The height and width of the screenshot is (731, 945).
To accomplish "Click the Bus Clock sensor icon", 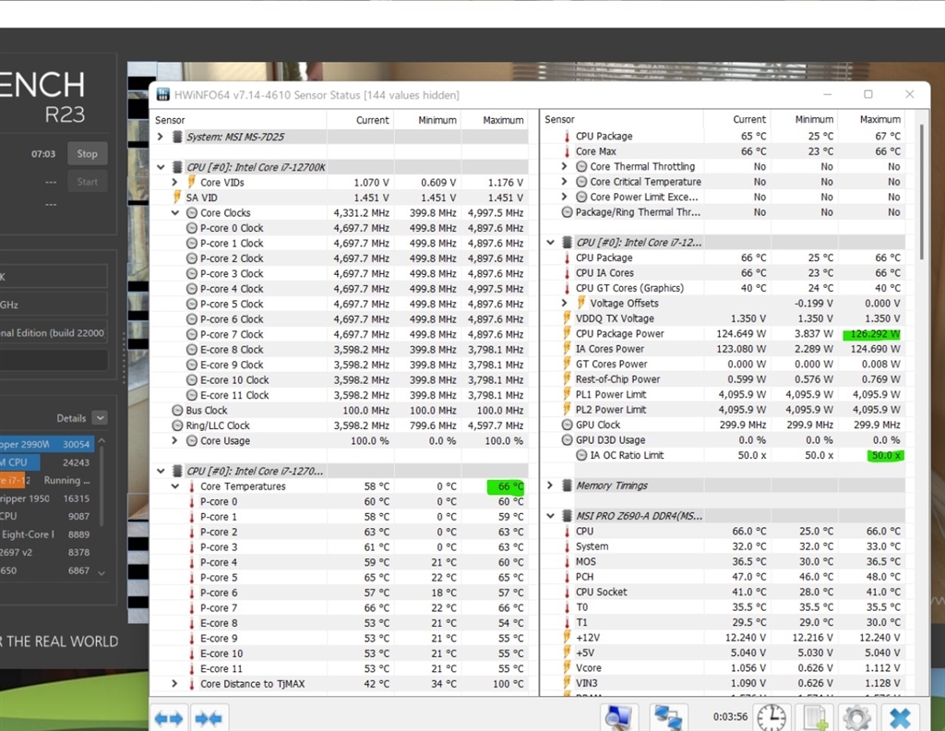I will [177, 410].
